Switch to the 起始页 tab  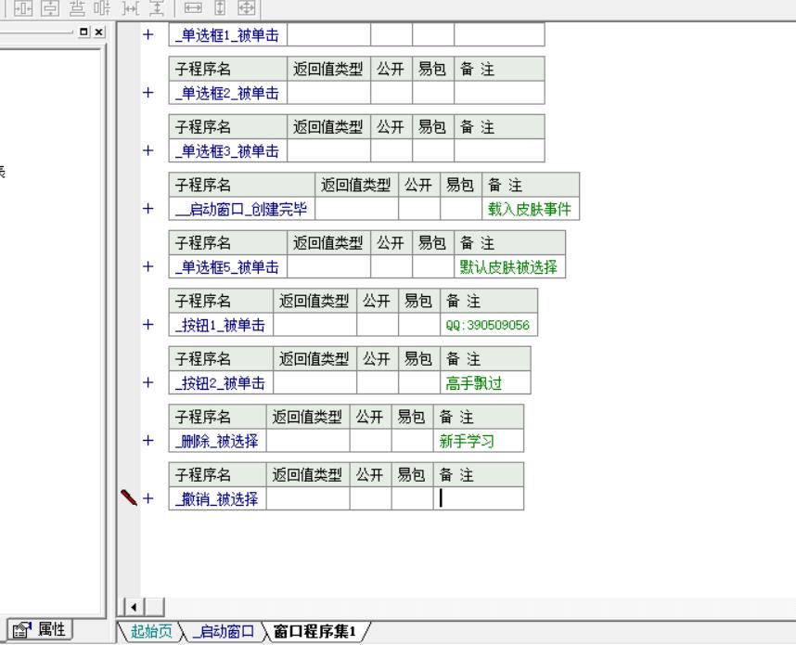pos(150,632)
